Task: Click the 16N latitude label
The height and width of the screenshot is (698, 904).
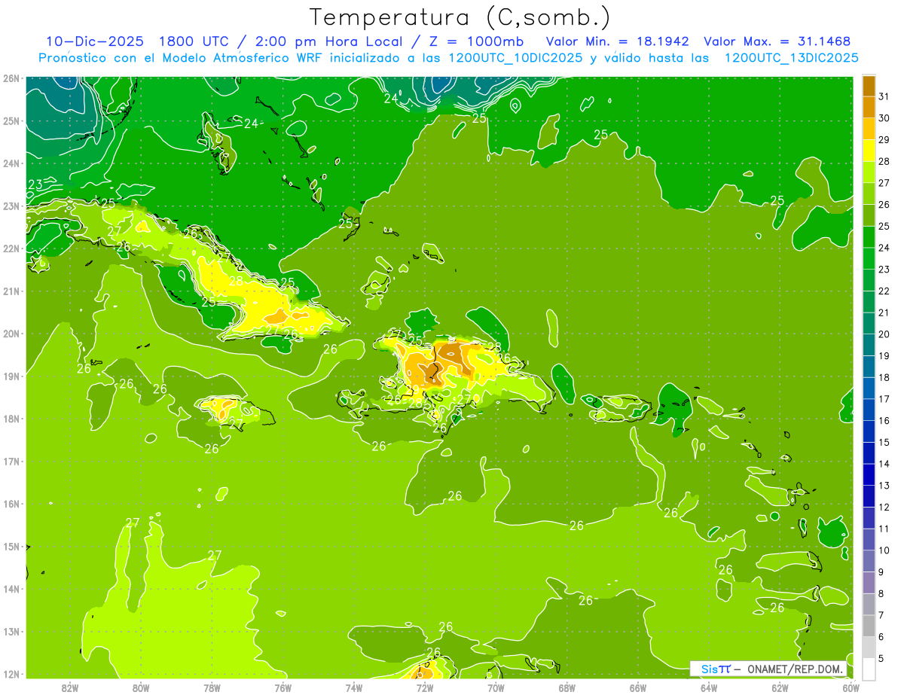Action: coord(11,504)
